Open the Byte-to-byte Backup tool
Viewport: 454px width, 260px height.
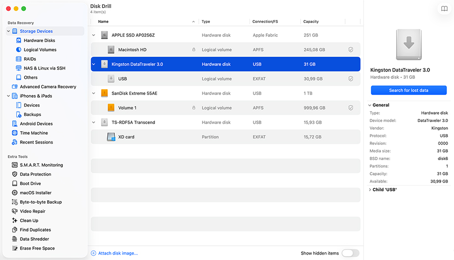point(41,202)
